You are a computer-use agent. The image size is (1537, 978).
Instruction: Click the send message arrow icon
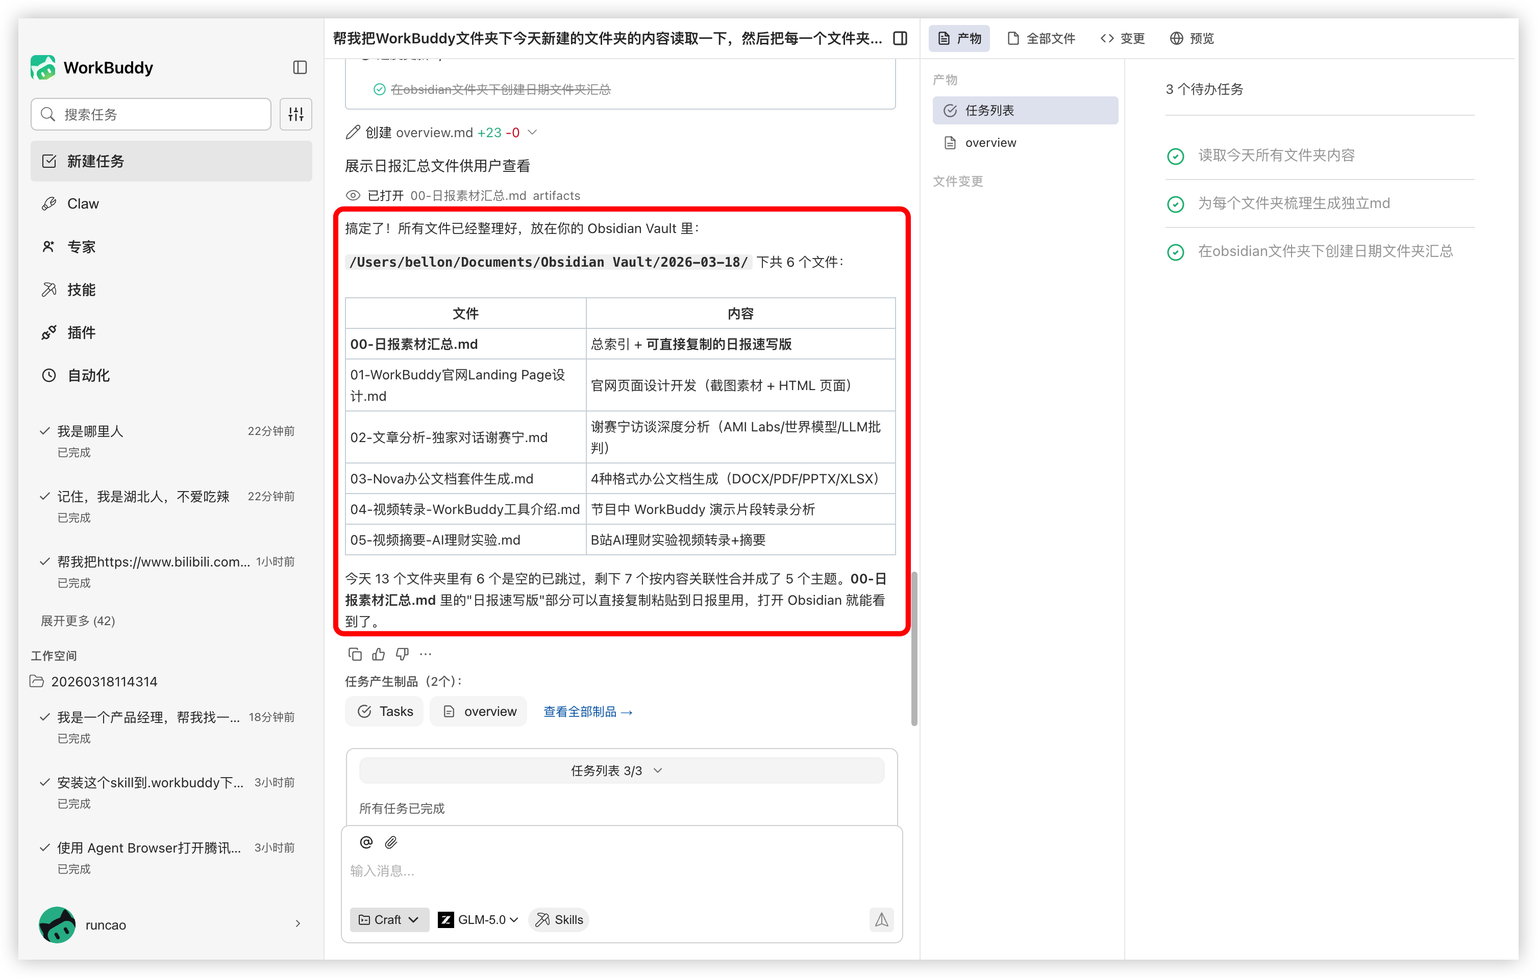pos(881,919)
